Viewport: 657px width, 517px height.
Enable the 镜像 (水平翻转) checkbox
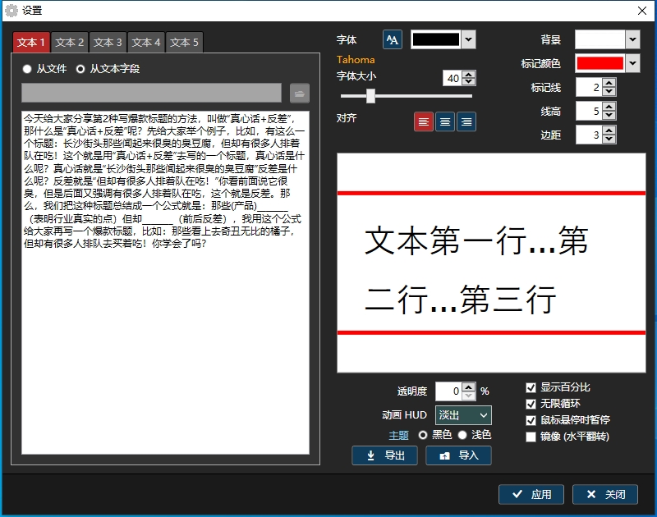click(530, 437)
